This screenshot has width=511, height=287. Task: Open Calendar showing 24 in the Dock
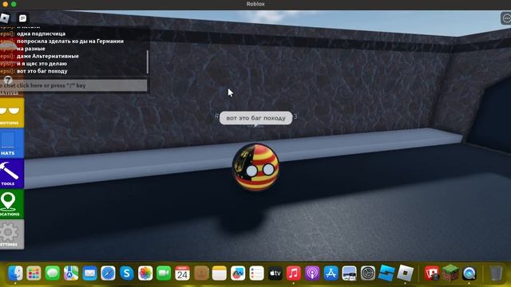pyautogui.click(x=182, y=273)
